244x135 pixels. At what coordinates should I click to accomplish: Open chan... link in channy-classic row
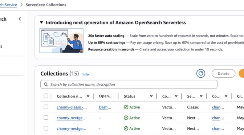pos(218,107)
